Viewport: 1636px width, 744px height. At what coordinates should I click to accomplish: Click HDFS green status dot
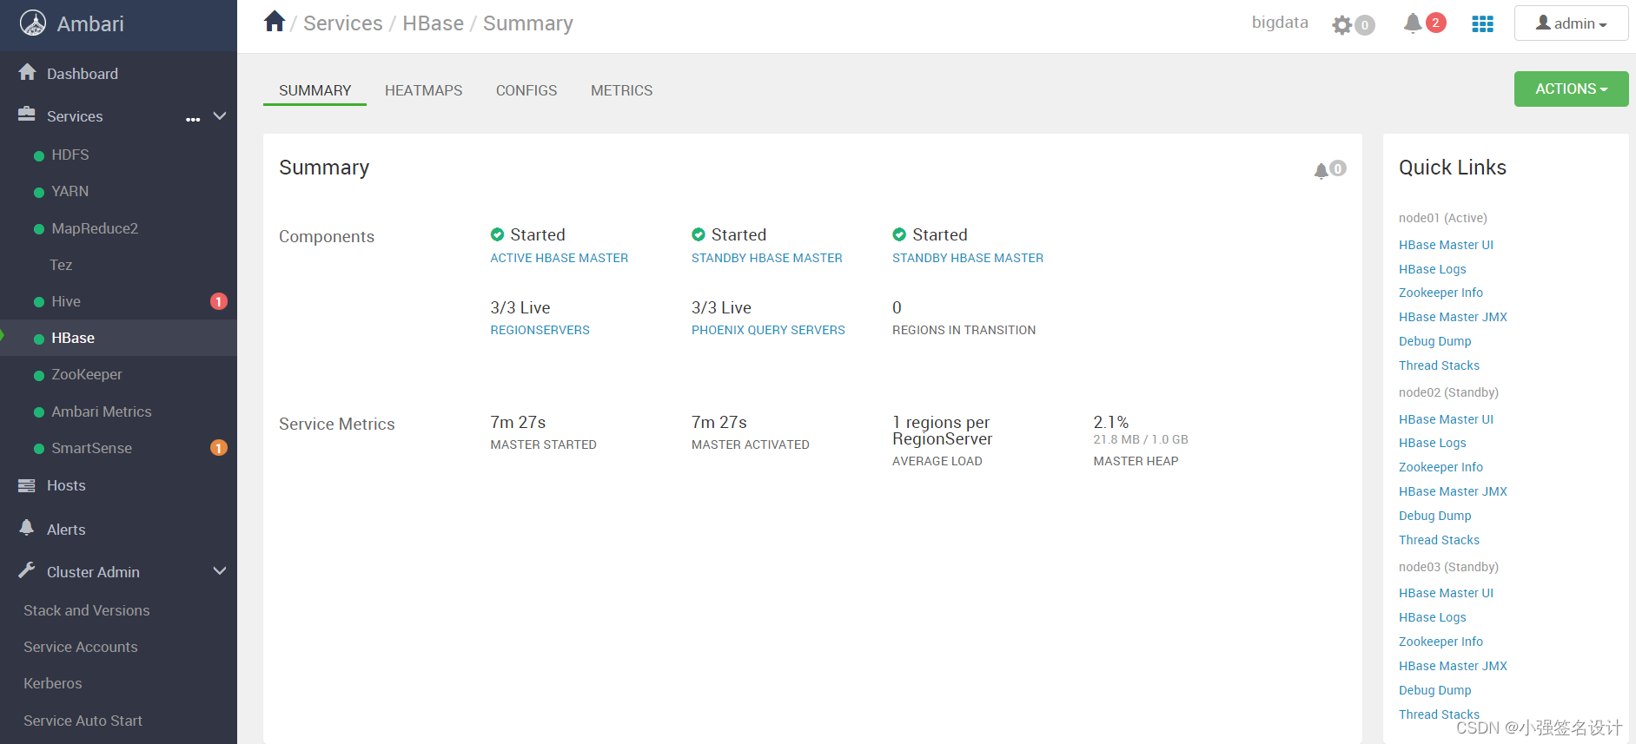[39, 156]
